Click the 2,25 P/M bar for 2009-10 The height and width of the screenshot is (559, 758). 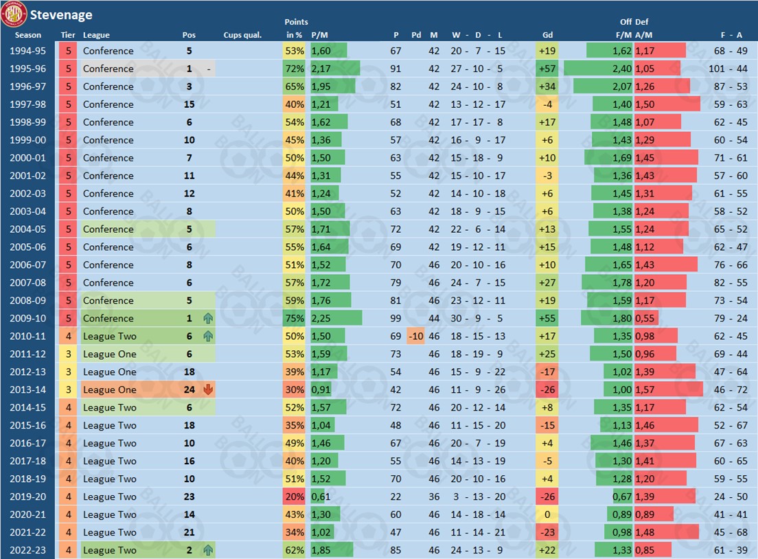click(336, 319)
